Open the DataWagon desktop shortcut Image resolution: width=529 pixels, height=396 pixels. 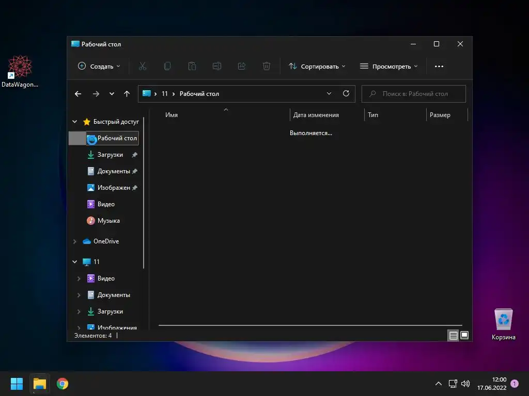click(x=20, y=71)
